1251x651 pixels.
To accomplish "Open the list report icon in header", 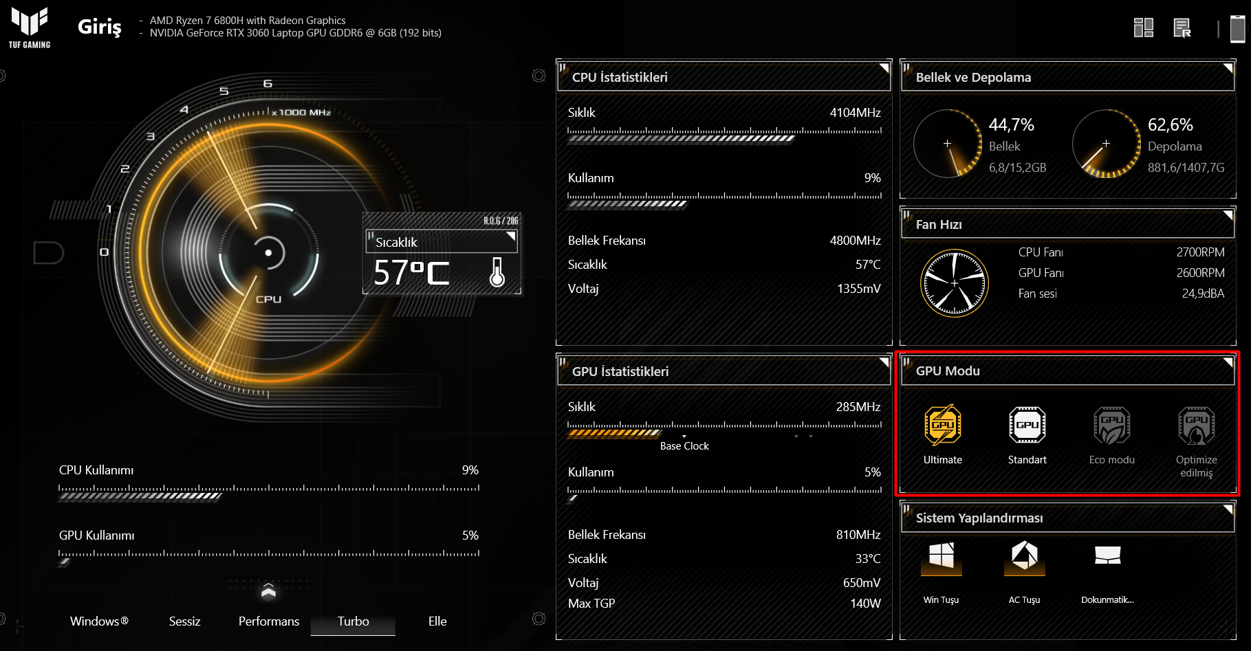I will (1182, 27).
